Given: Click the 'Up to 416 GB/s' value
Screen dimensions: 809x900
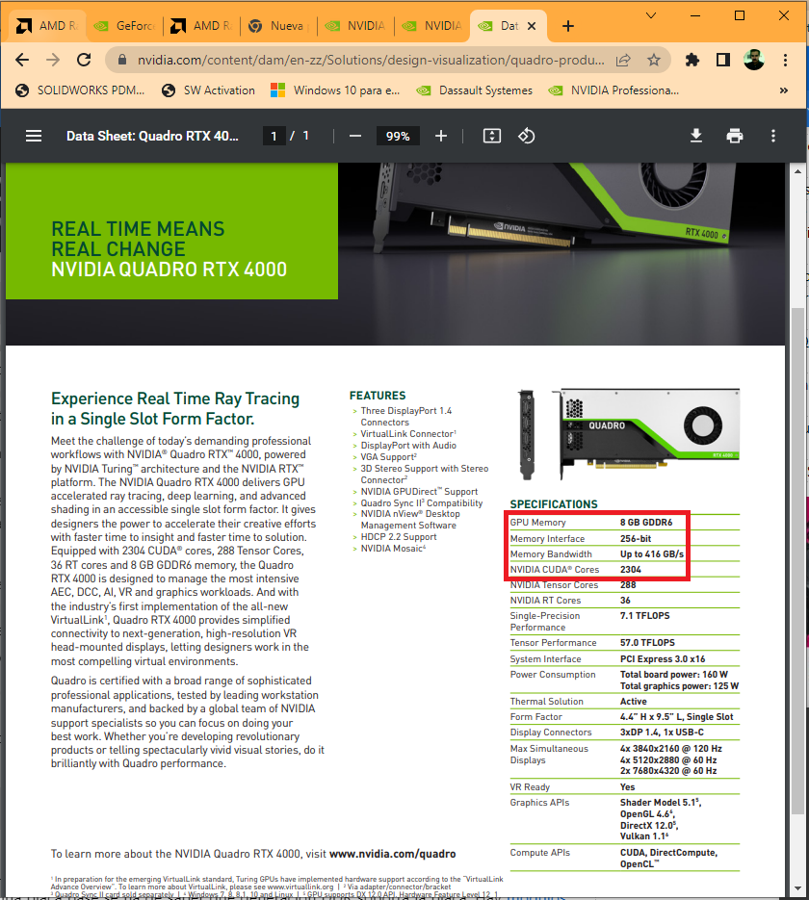Looking at the screenshot, I should [x=652, y=553].
